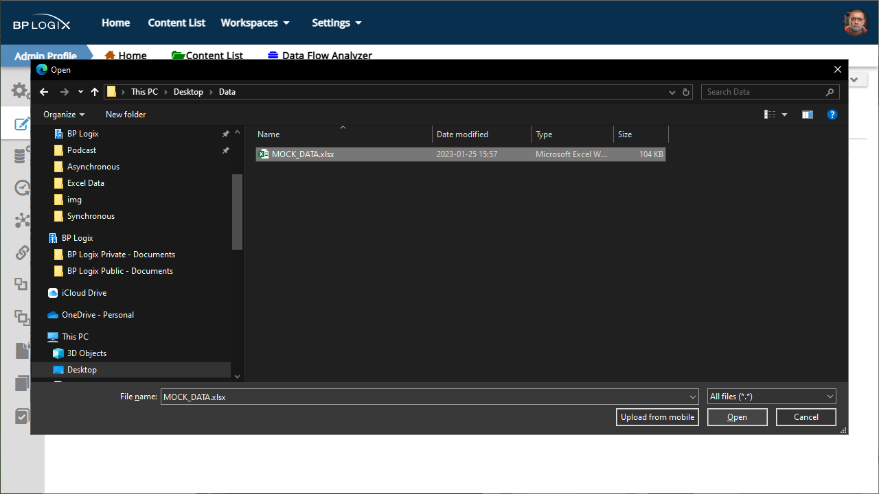Open the Podcast folder in the sidebar
This screenshot has height=494, width=879.
pyautogui.click(x=81, y=150)
